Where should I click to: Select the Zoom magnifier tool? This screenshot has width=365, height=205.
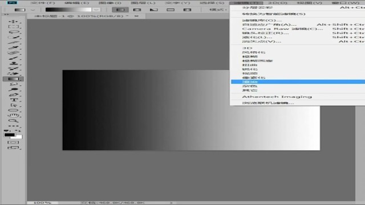coord(13,121)
